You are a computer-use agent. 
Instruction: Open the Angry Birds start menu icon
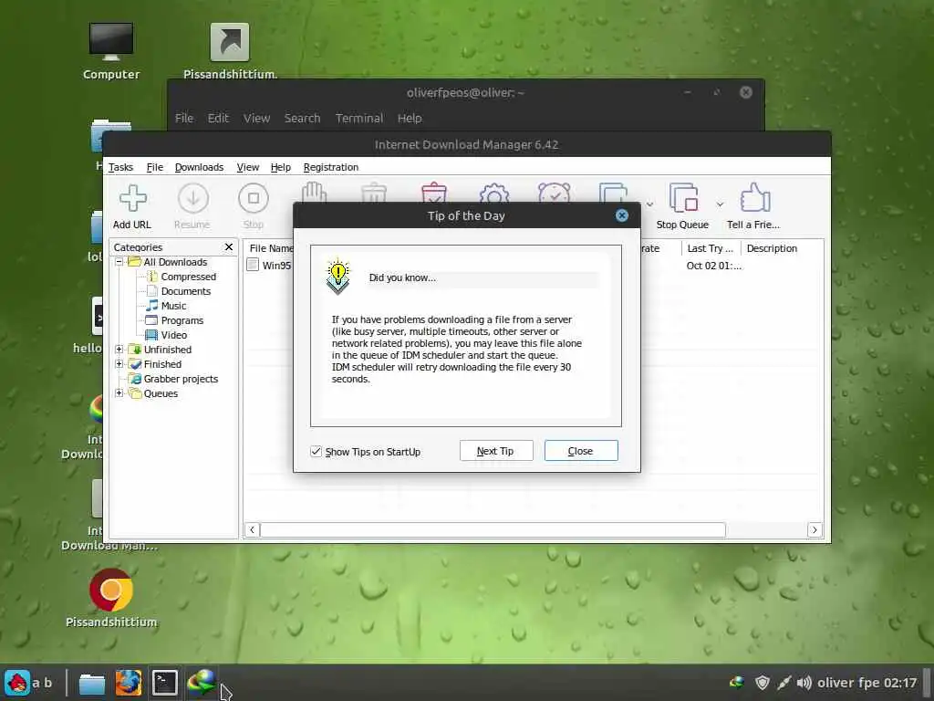coord(17,683)
